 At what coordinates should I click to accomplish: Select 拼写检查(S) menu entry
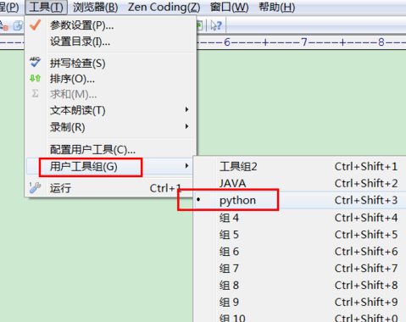pos(110,63)
